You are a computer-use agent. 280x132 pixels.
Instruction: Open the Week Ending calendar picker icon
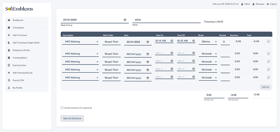[125, 20]
